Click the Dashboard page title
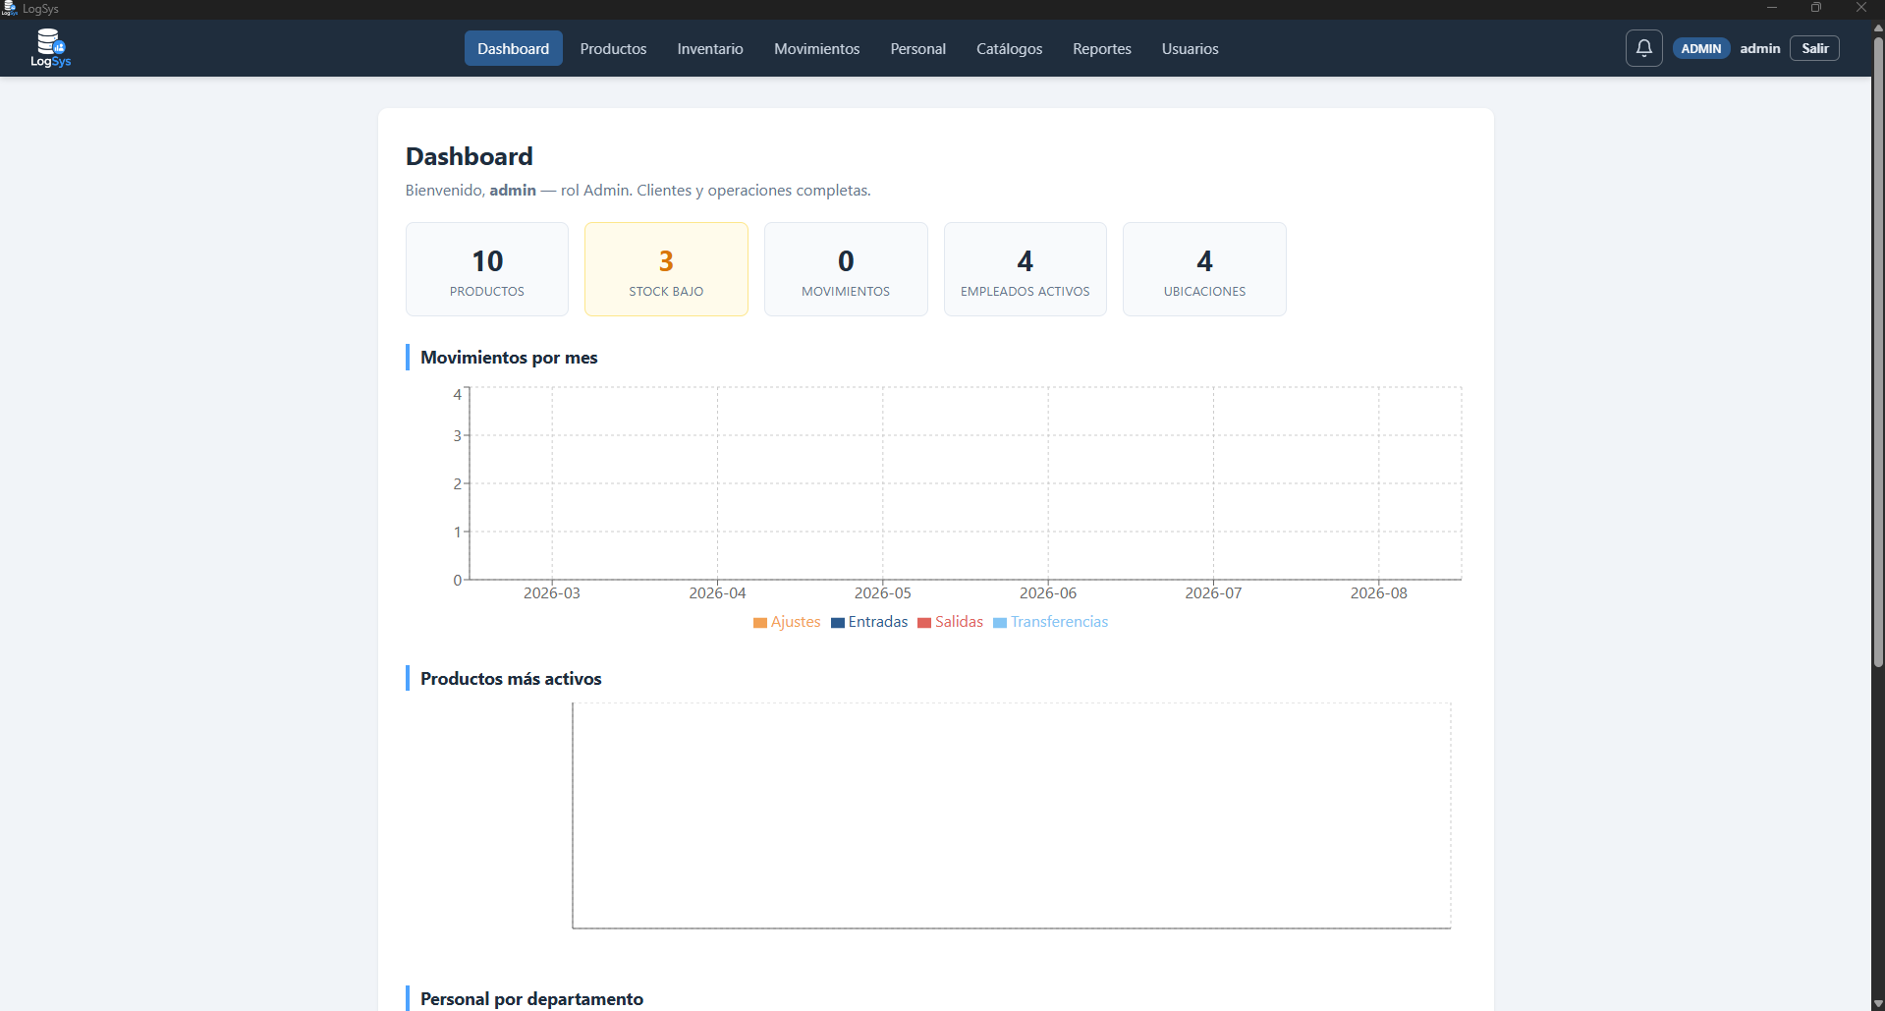Viewport: 1885px width, 1011px height. [x=470, y=156]
